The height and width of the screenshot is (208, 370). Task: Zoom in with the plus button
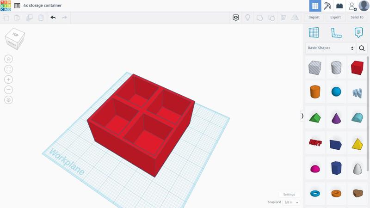tap(8, 80)
